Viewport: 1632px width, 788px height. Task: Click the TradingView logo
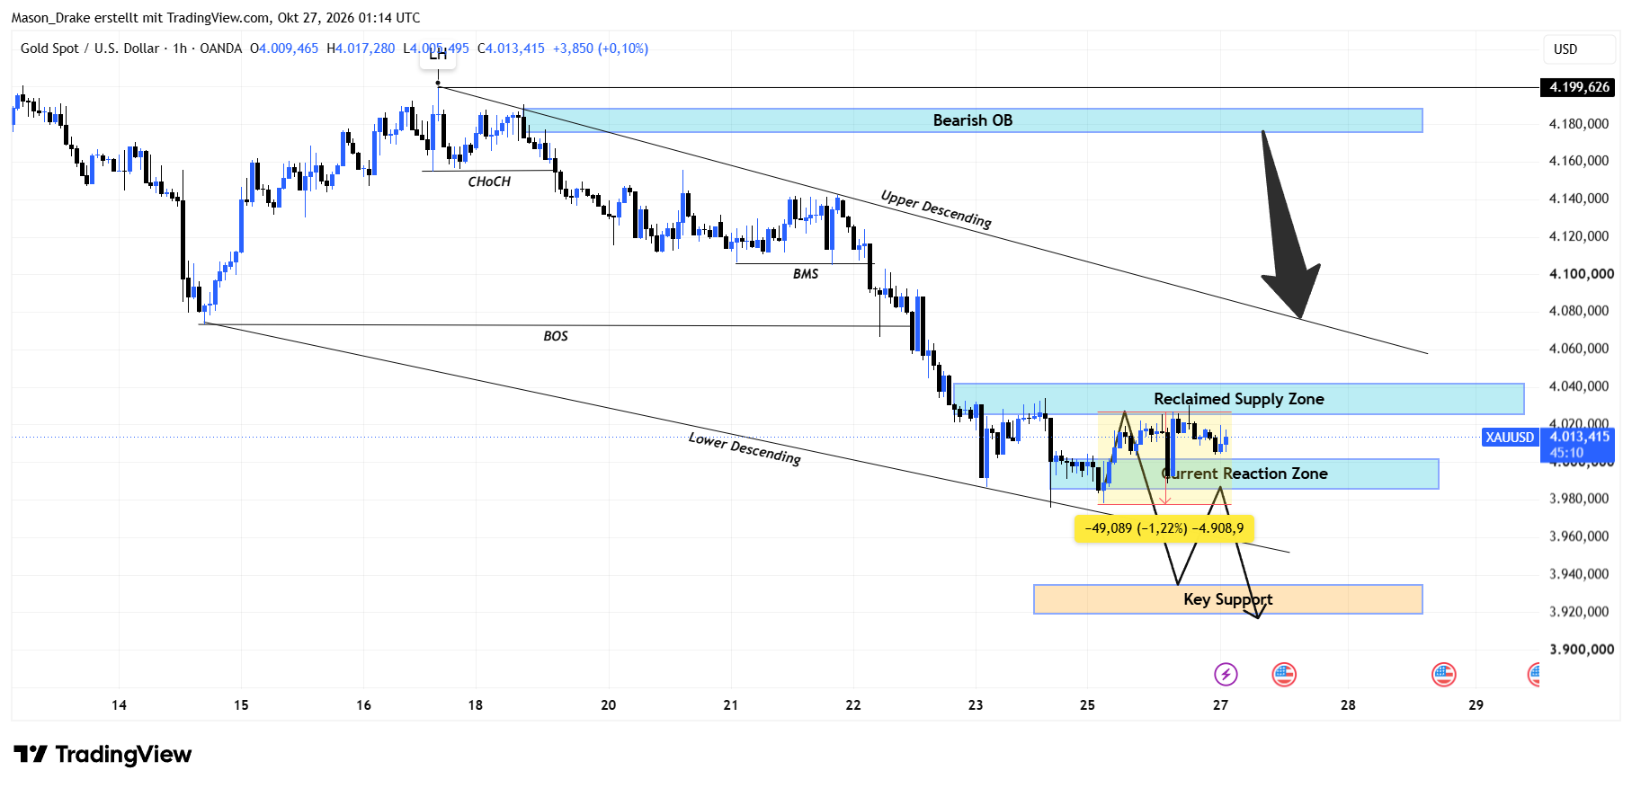(103, 754)
